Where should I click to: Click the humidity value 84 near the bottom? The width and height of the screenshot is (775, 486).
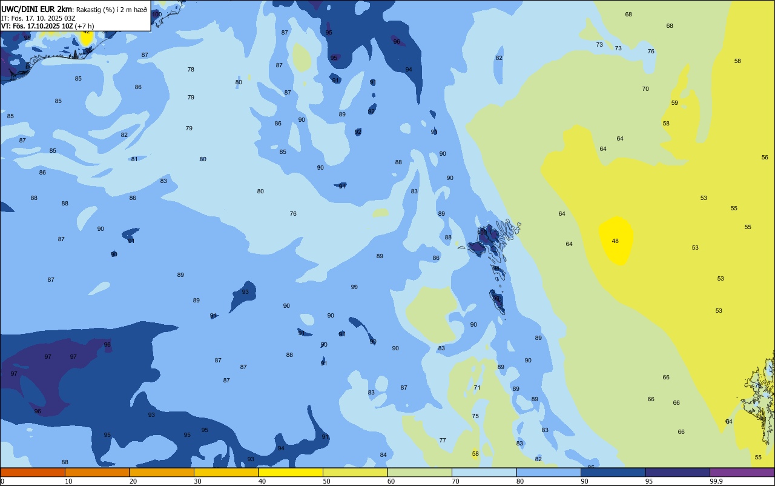(x=383, y=454)
